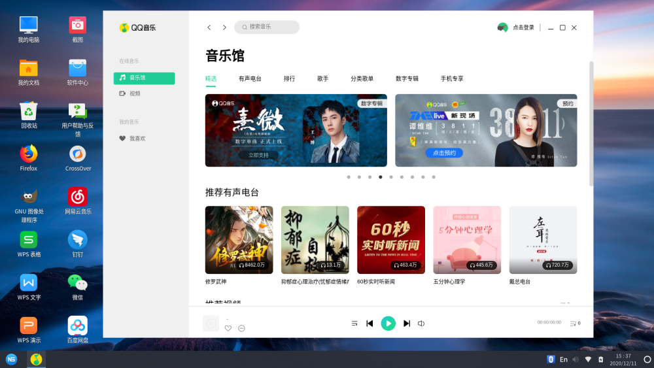This screenshot has width=654, height=368.
Task: Open more options ellipsis in player bar
Action: coord(241,328)
